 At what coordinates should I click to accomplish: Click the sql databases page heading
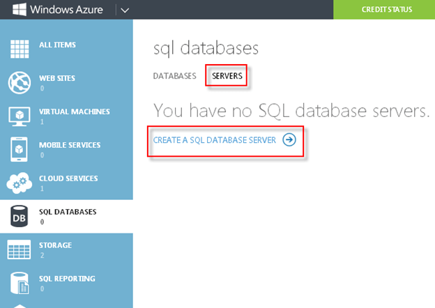click(206, 48)
